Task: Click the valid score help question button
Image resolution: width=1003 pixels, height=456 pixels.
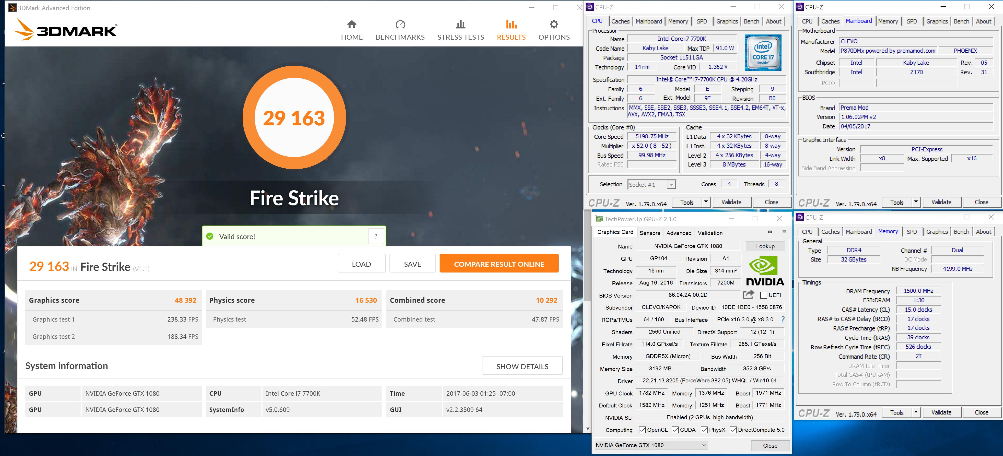Action: pos(376,236)
